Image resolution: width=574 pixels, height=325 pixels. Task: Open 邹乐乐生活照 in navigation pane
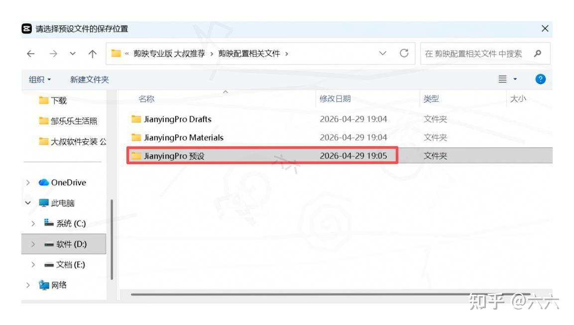[x=74, y=121]
